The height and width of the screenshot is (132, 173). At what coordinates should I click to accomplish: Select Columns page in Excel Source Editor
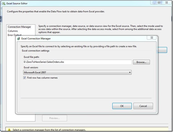click(13, 31)
